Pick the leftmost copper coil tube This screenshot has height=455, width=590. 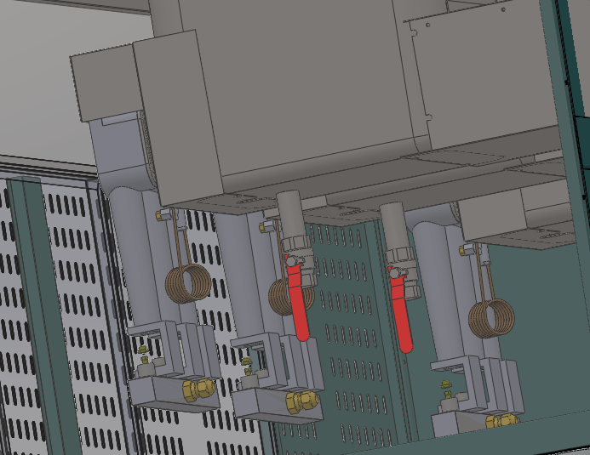tap(188, 284)
